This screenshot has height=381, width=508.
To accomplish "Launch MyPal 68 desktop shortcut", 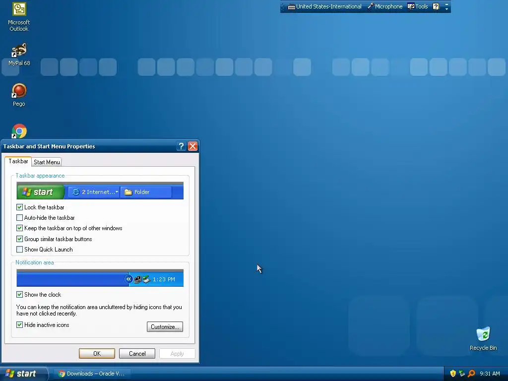I will 19,54.
